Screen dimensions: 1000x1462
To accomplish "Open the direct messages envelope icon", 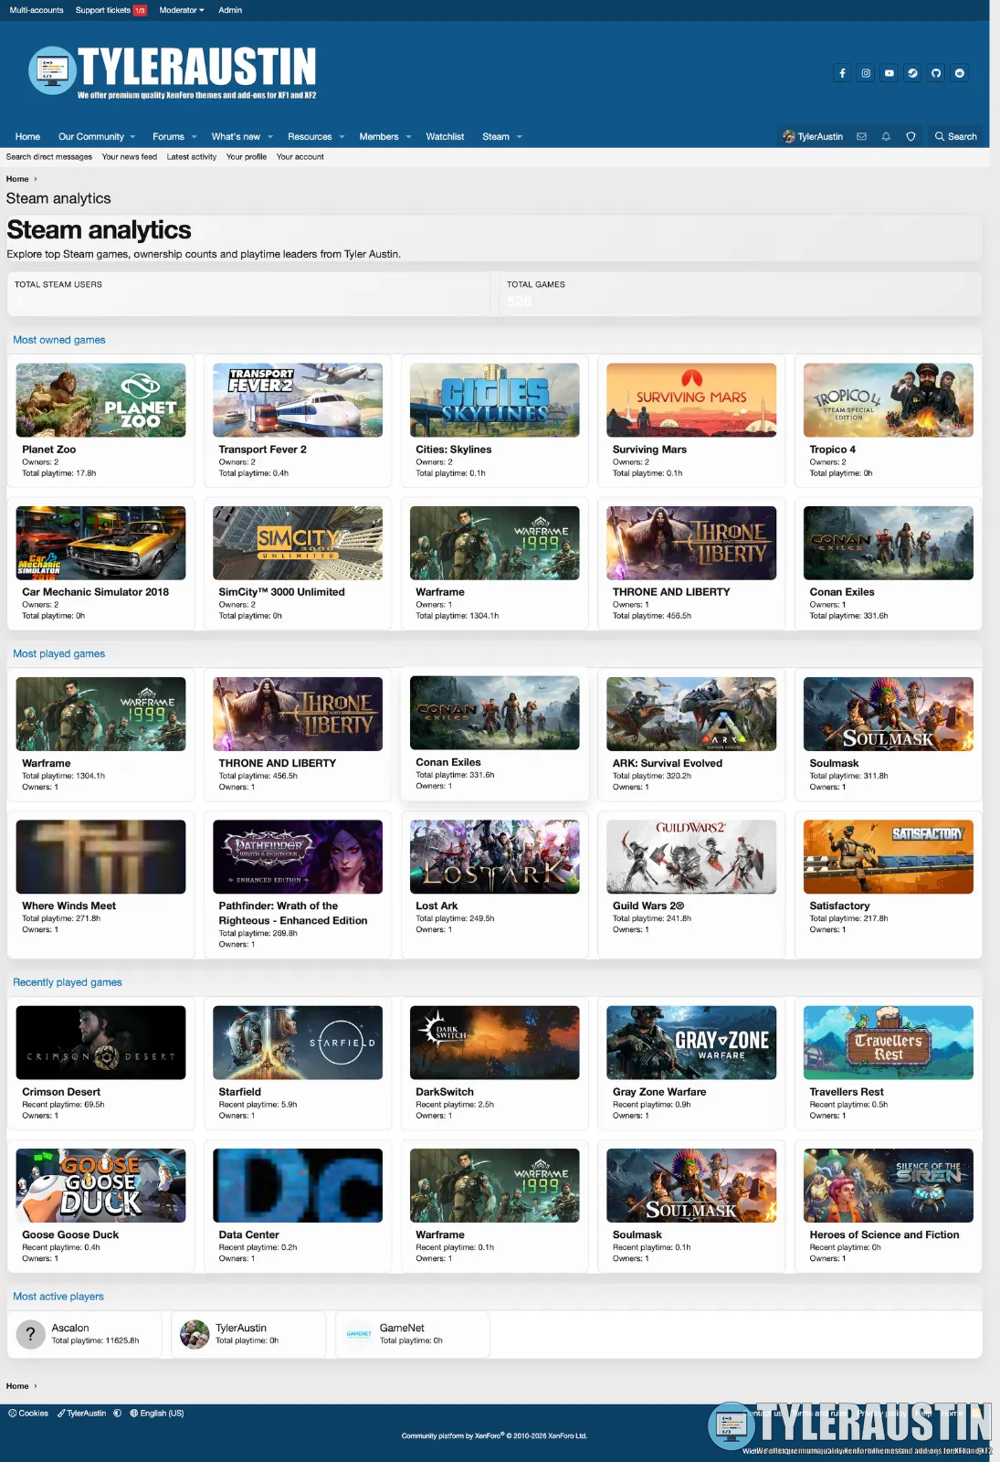I will (x=861, y=137).
